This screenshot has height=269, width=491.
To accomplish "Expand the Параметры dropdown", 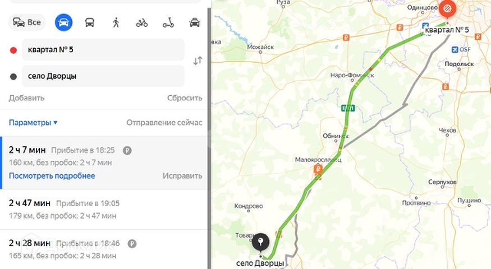I will [x=33, y=123].
